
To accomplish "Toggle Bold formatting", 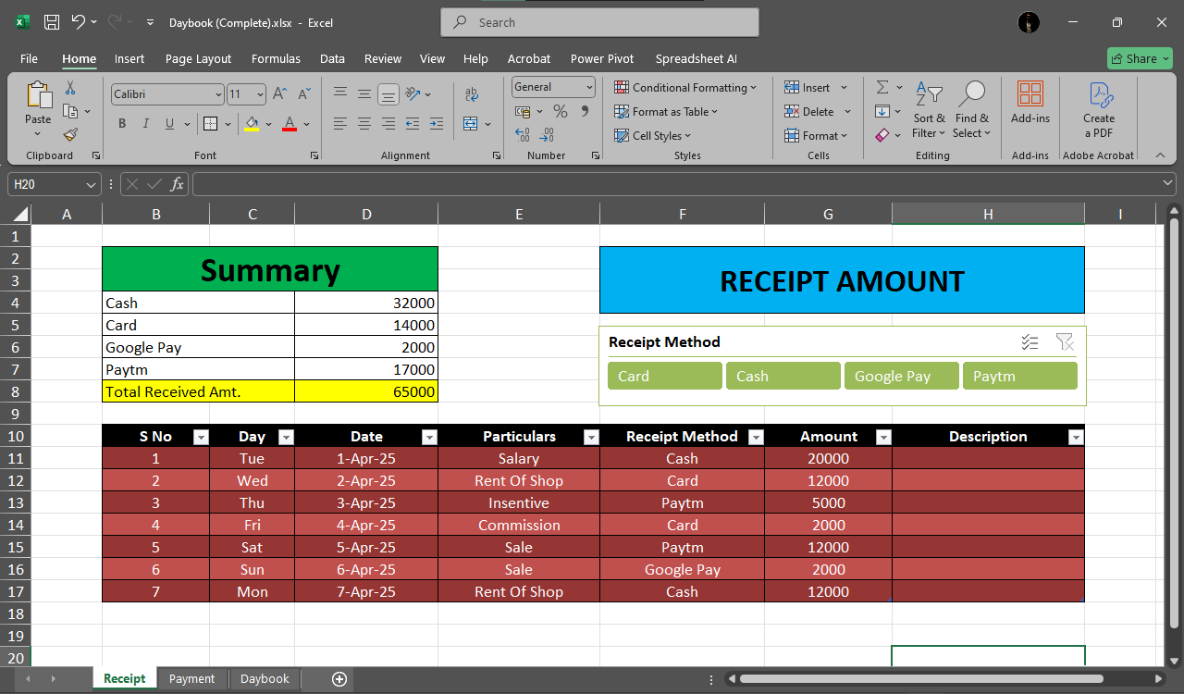I will [122, 124].
